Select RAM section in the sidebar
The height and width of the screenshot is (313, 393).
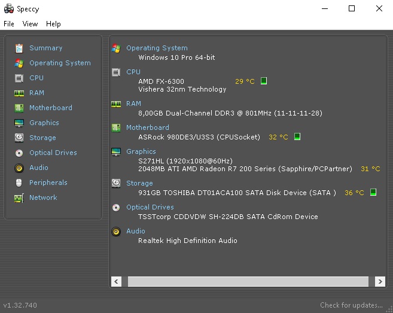37,93
